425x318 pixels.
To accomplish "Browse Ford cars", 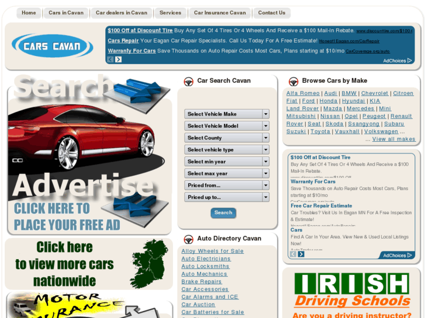I will [309, 101].
